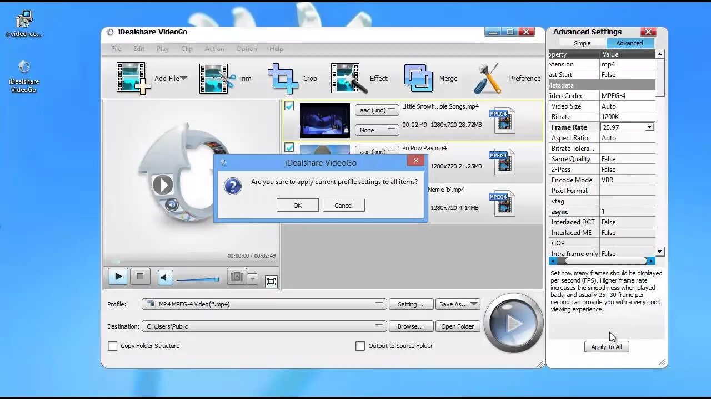Screen dimensions: 711x399
Task: Open aac (und) audio dropdown for first video
Action: [377, 110]
